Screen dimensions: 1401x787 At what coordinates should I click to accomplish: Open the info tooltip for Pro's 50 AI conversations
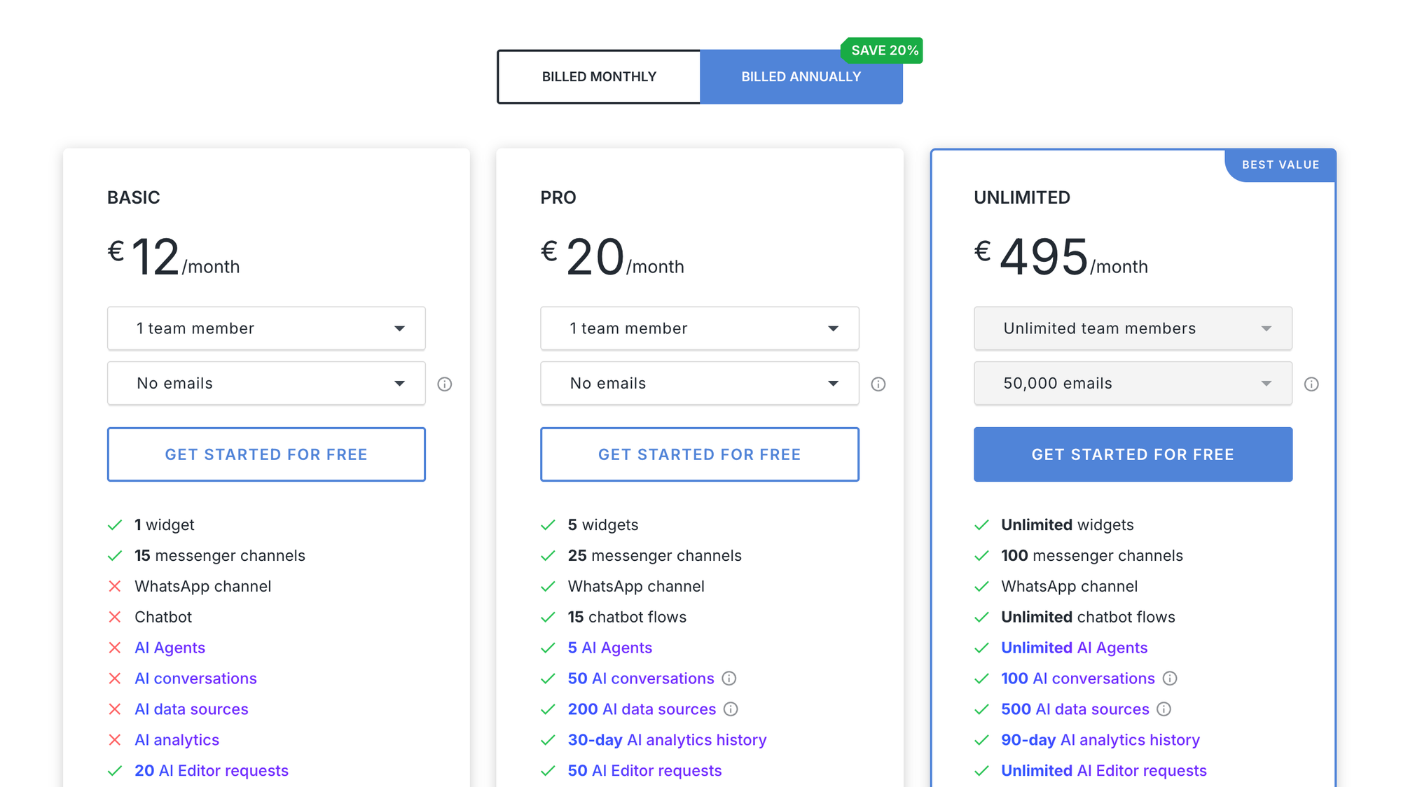coord(729,678)
